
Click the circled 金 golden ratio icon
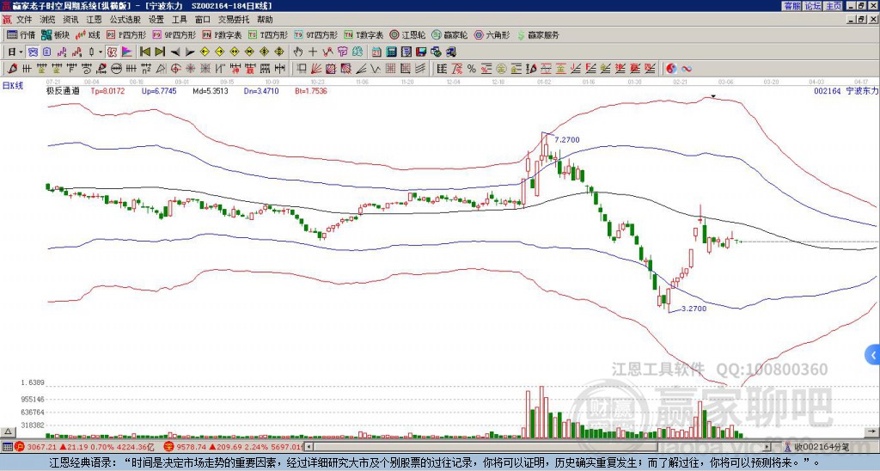pyautogui.click(x=501, y=69)
